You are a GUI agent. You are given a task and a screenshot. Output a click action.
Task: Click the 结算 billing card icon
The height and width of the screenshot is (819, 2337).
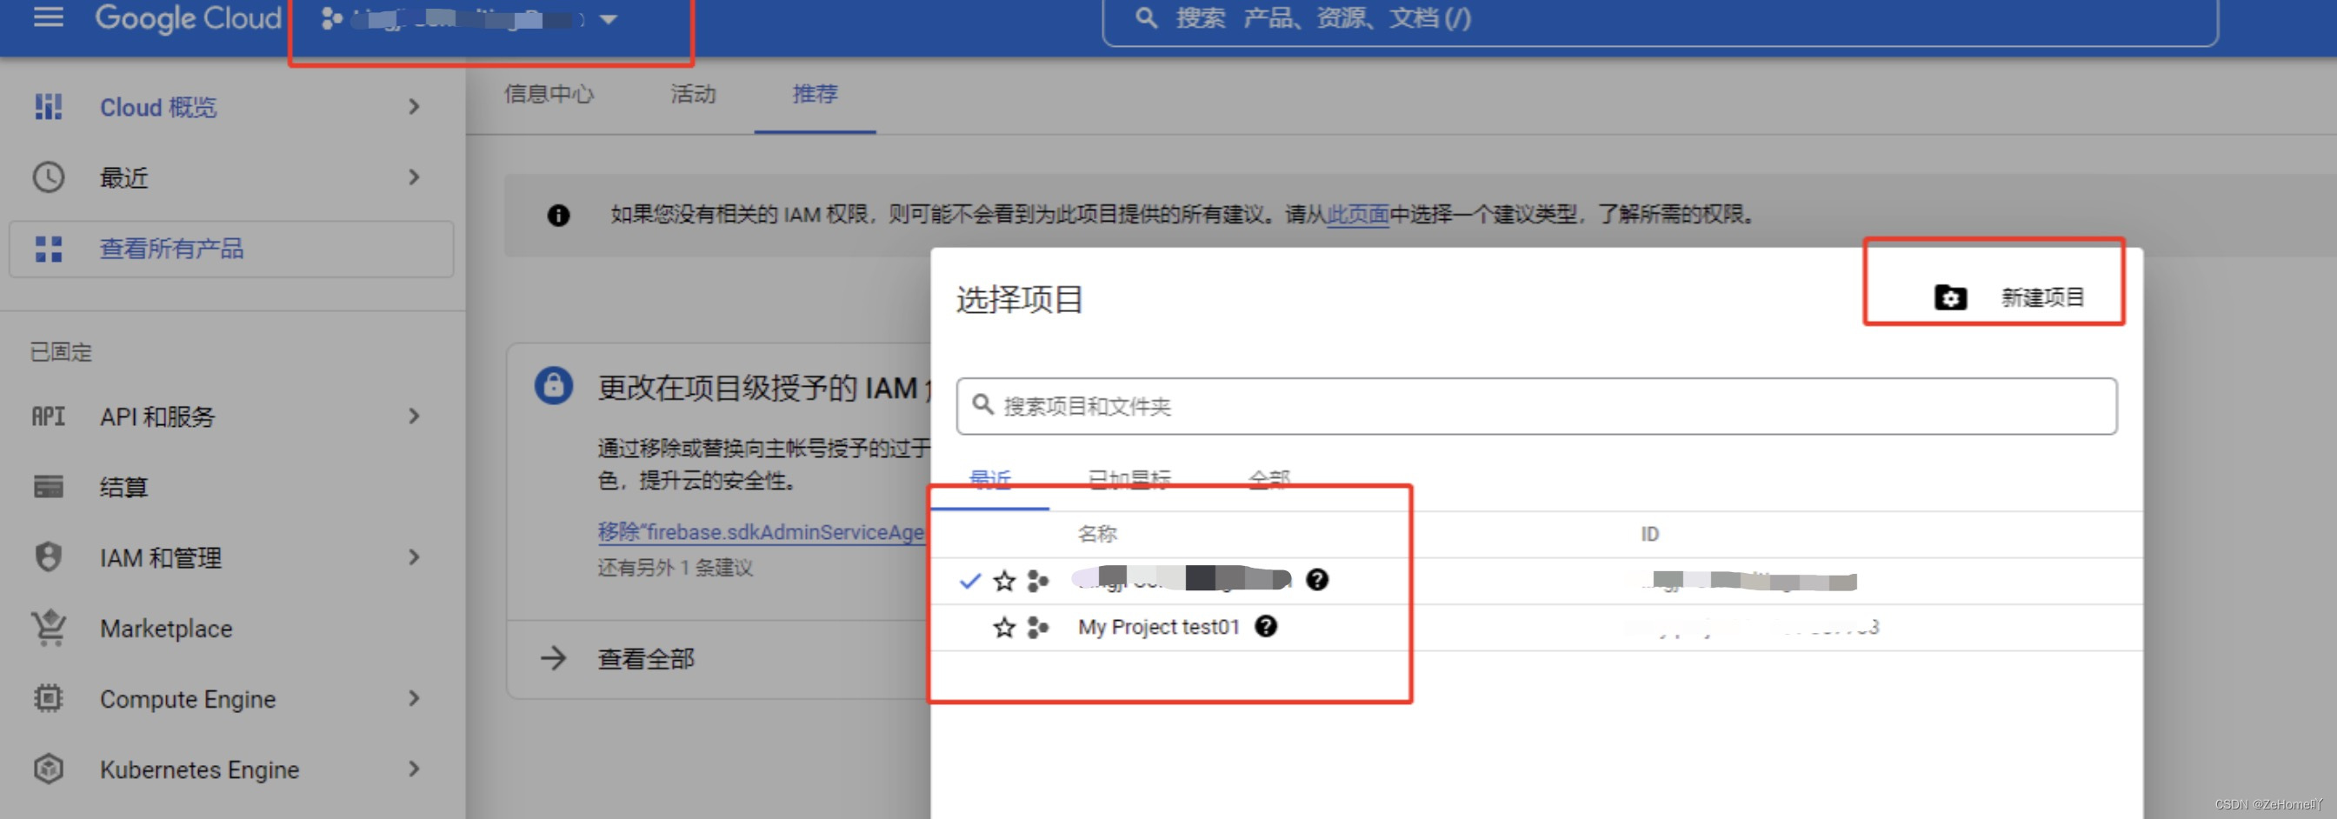(48, 487)
